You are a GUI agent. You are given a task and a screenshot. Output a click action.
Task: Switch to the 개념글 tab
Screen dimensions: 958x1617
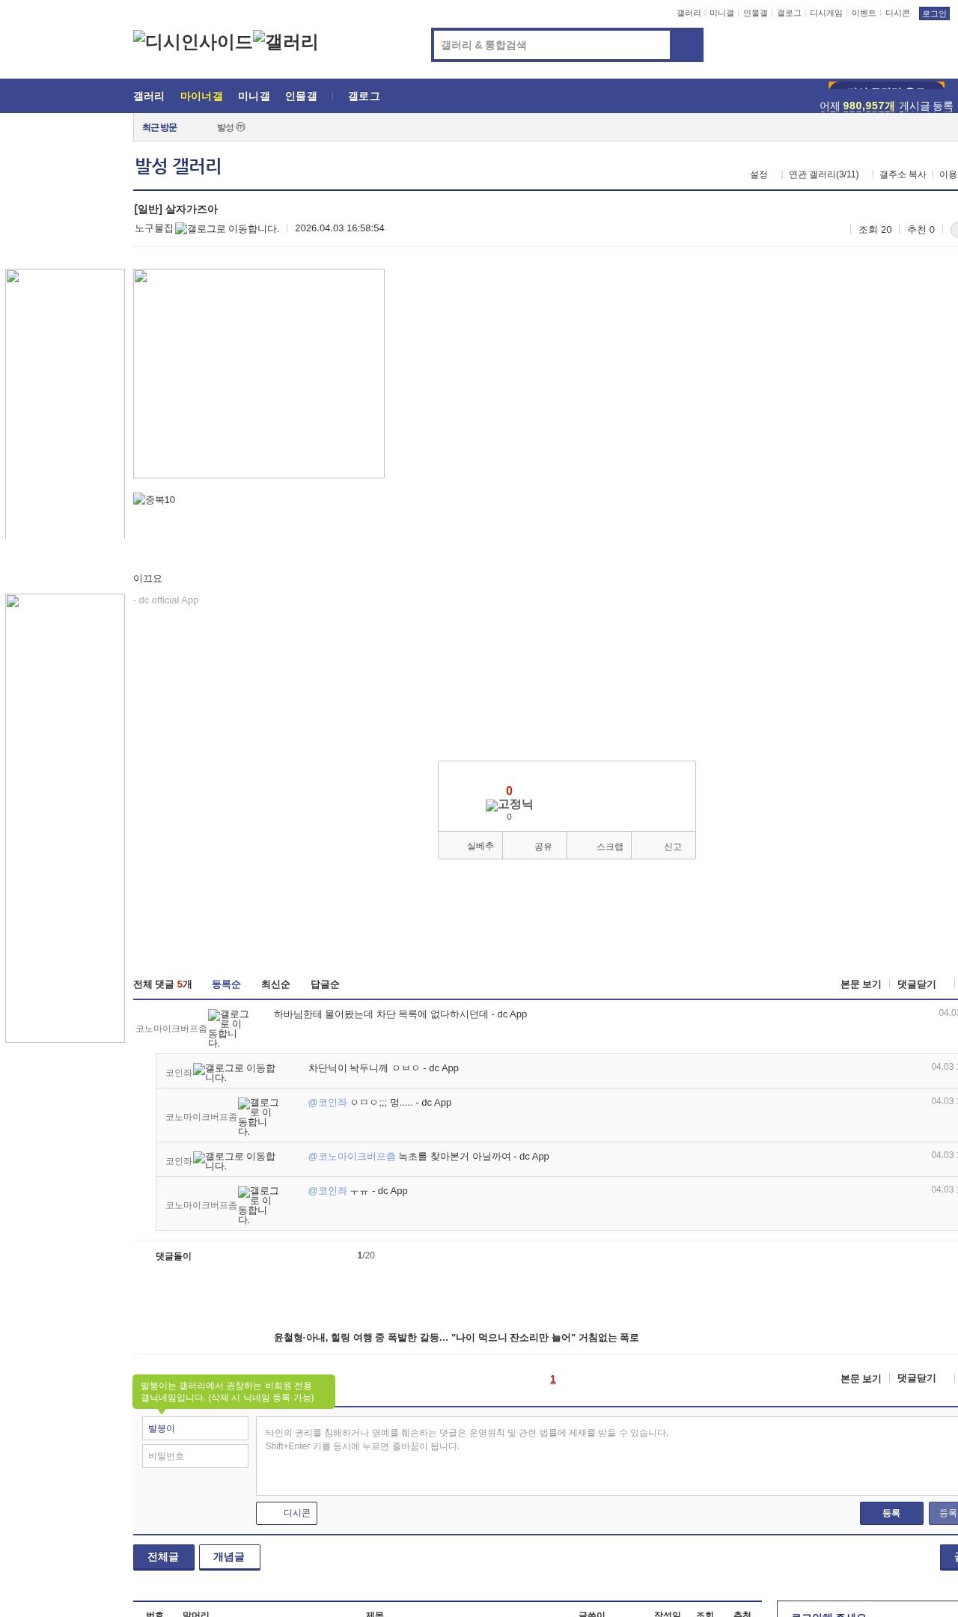point(230,1557)
